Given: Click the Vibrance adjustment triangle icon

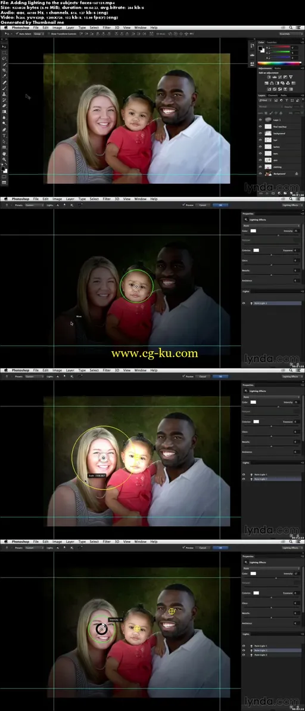Looking at the screenshot, I should pyautogui.click(x=291, y=76).
